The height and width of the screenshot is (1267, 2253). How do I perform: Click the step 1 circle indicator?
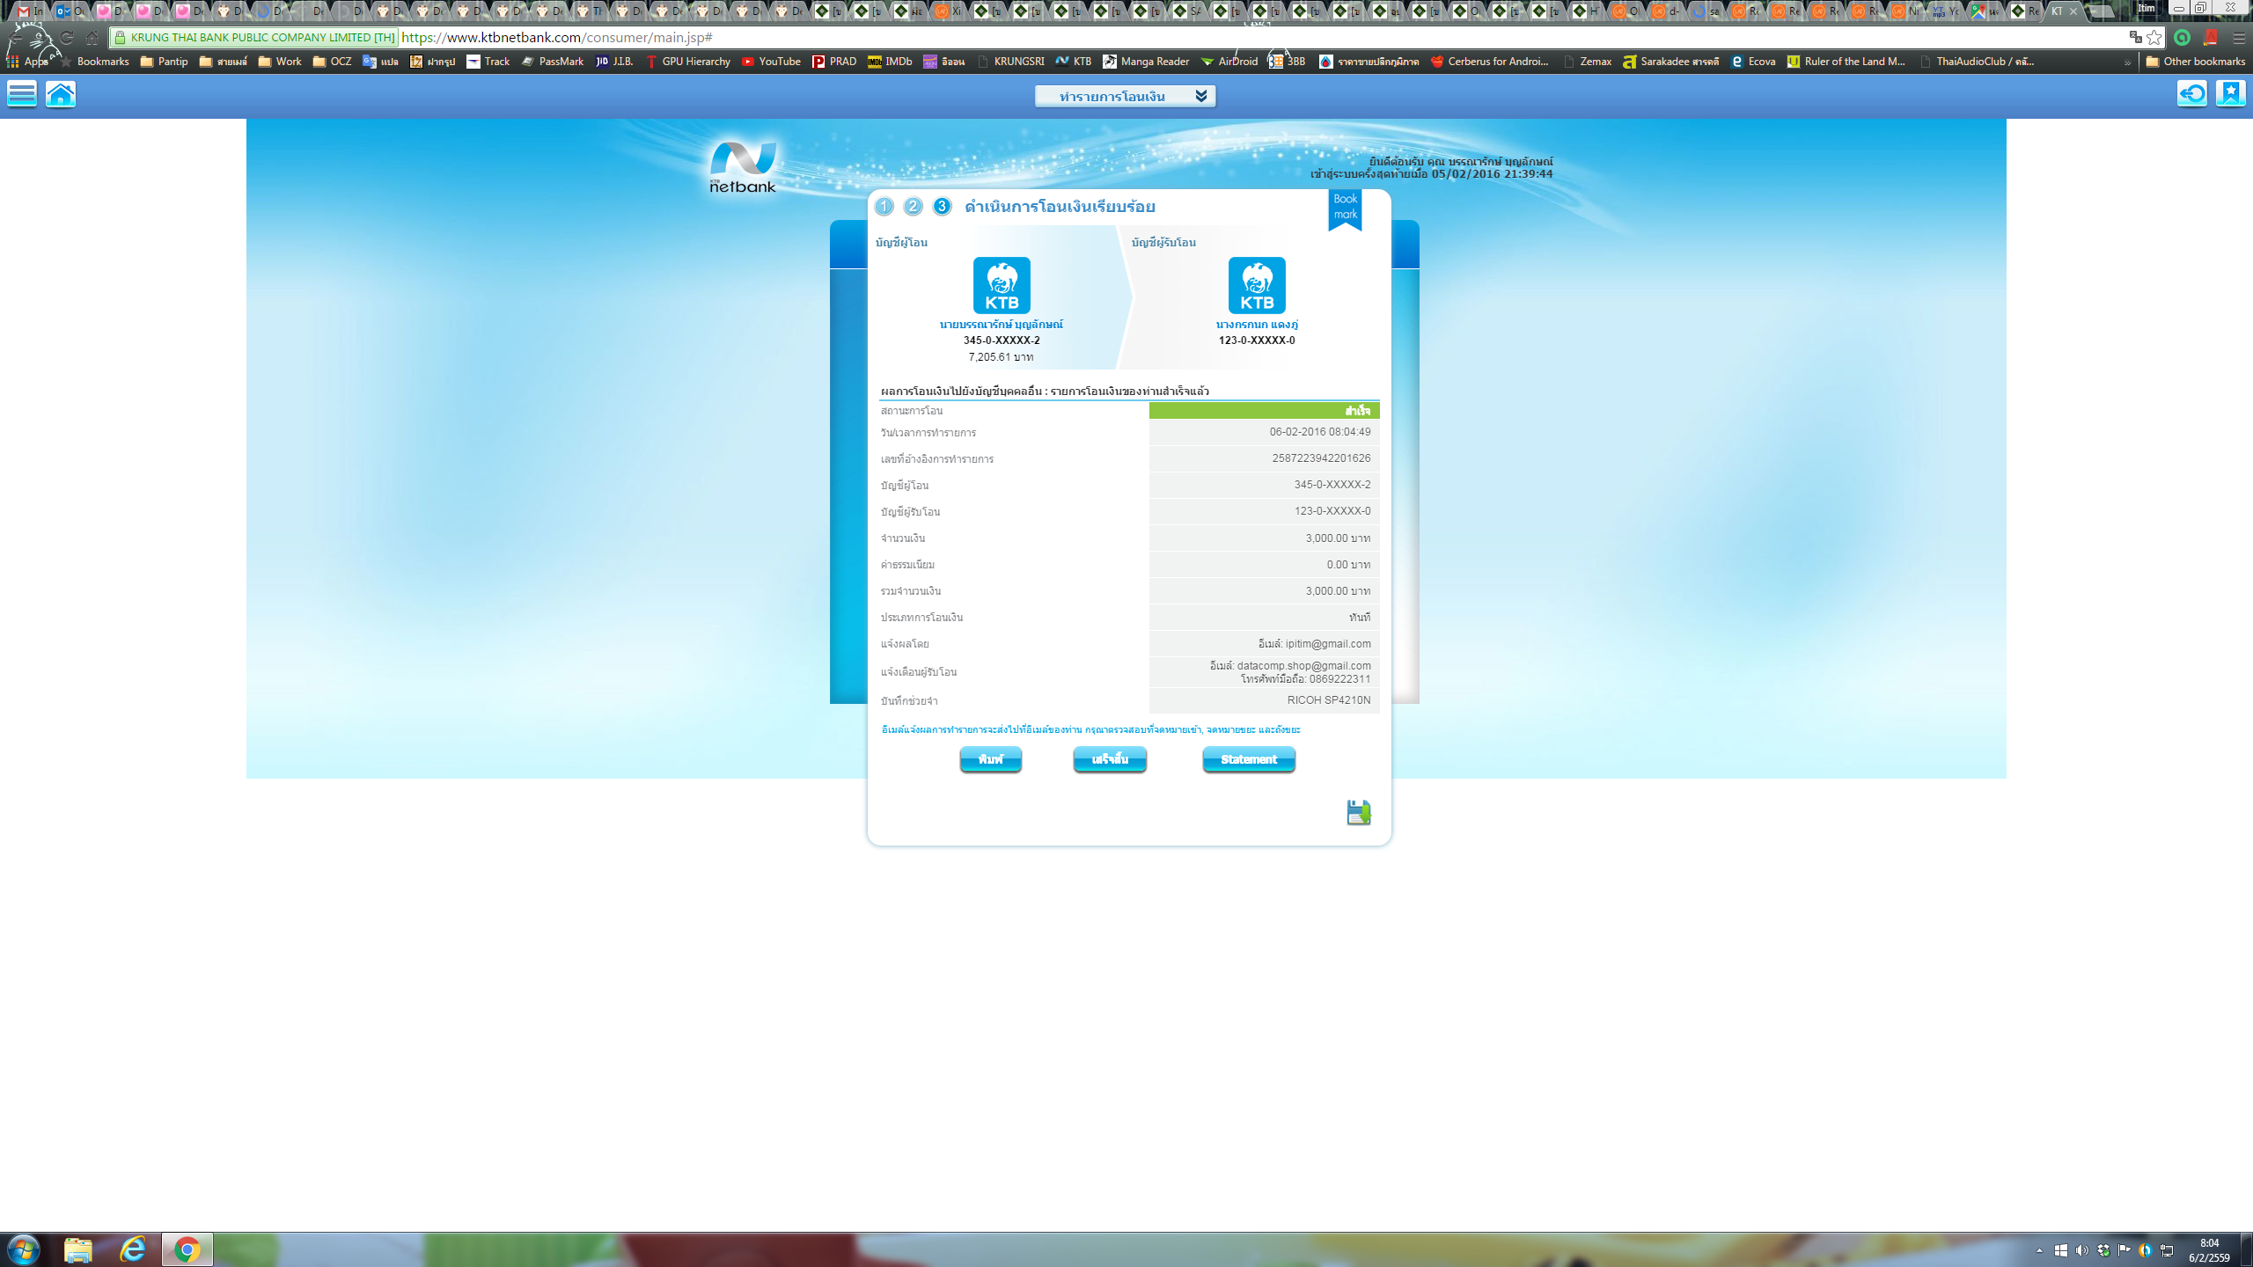click(x=884, y=207)
